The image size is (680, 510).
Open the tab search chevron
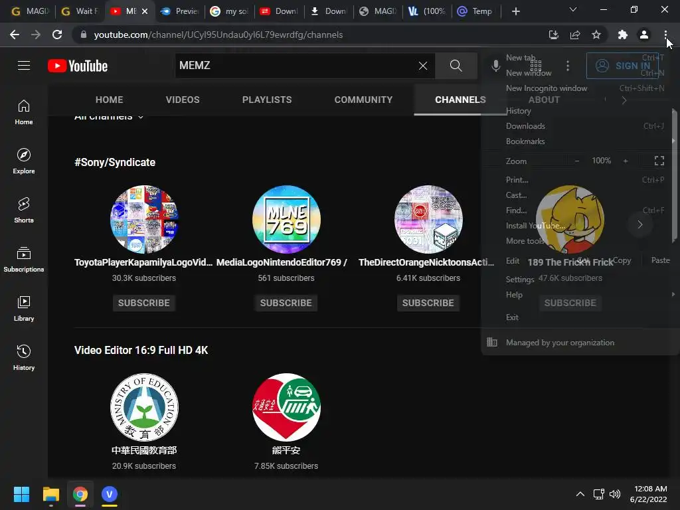[x=573, y=9]
